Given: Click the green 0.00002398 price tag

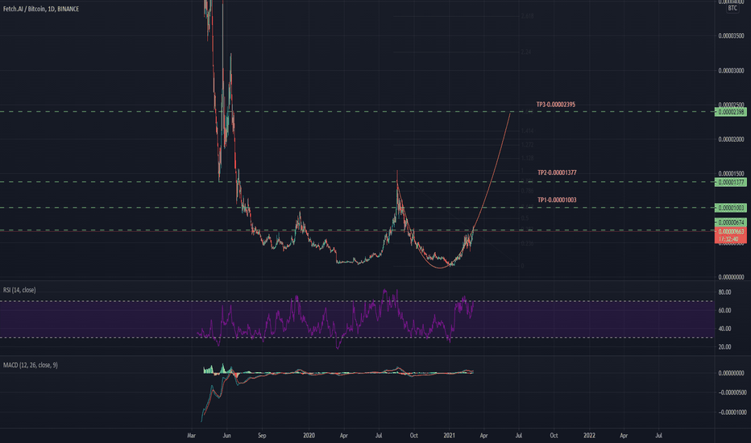Looking at the screenshot, I should click(x=730, y=112).
